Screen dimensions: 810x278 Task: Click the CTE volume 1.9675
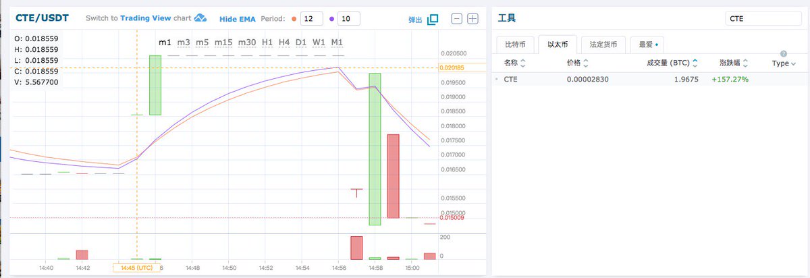(686, 80)
